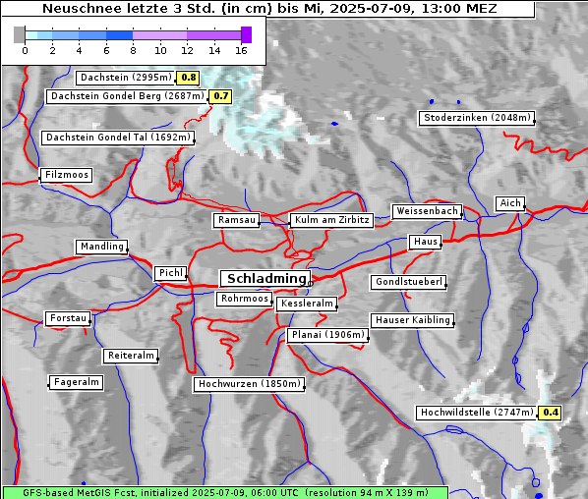
Task: Click the 0.4 snow value badge
Action: coord(550,413)
